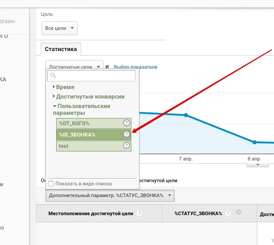Click the 7 апр. chart data point

coord(186,115)
